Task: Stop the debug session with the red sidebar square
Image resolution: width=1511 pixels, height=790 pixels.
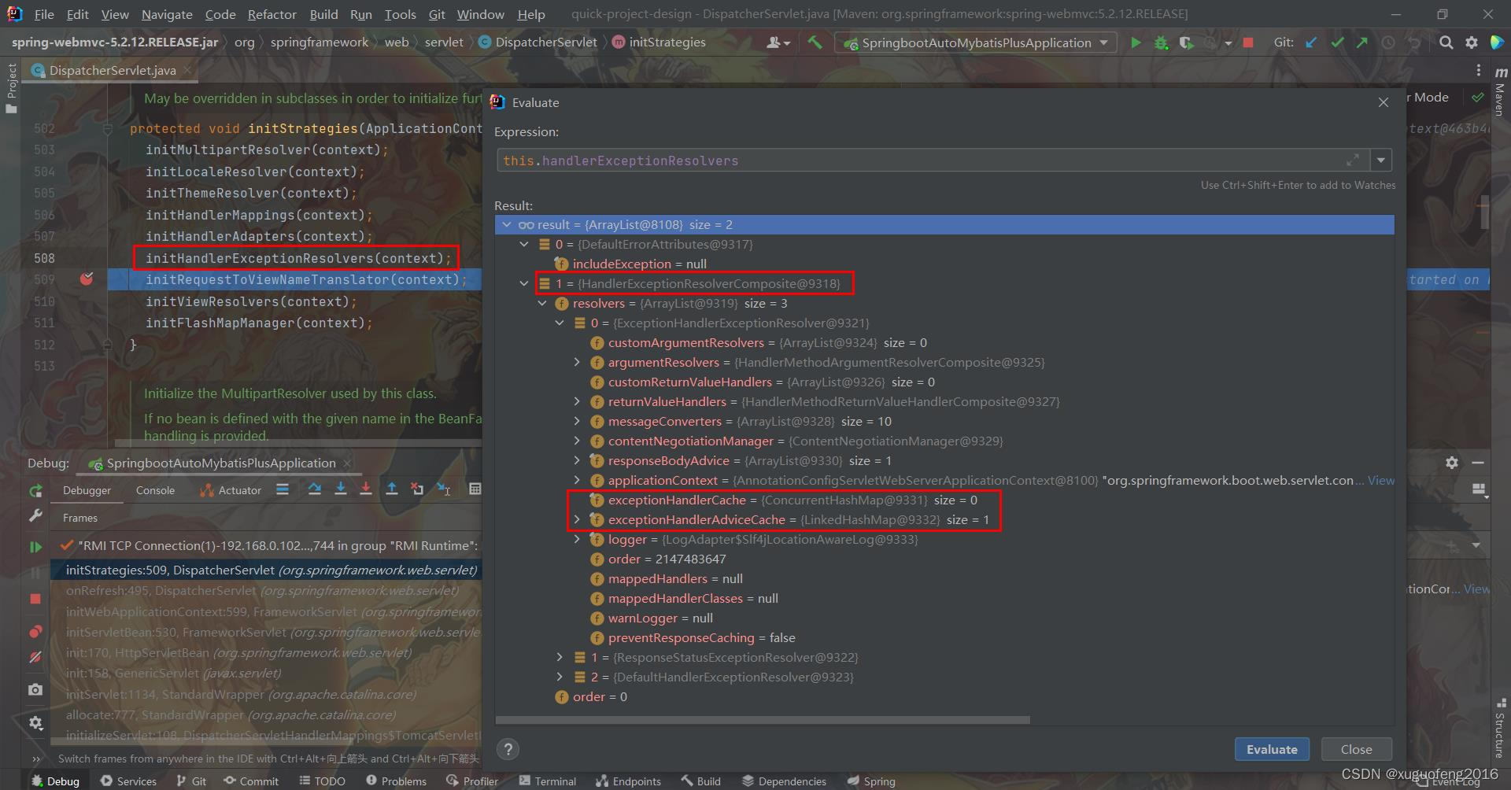Action: click(x=35, y=599)
